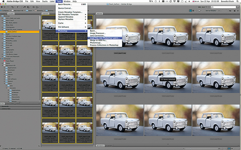The image size is (241, 150).
Task: Open macOS Spotlight search icon
Action: 237,1
